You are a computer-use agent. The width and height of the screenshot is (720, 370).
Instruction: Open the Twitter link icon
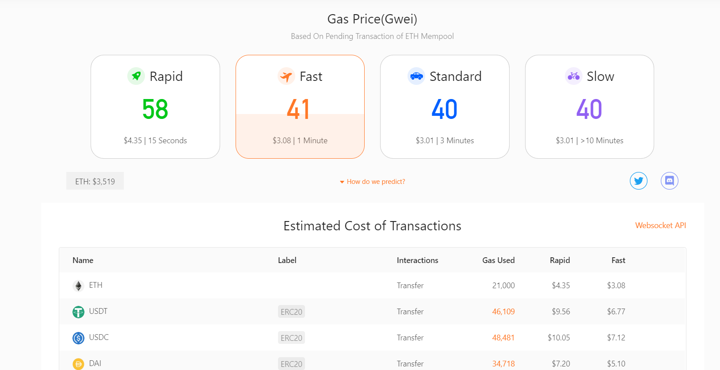tap(639, 181)
